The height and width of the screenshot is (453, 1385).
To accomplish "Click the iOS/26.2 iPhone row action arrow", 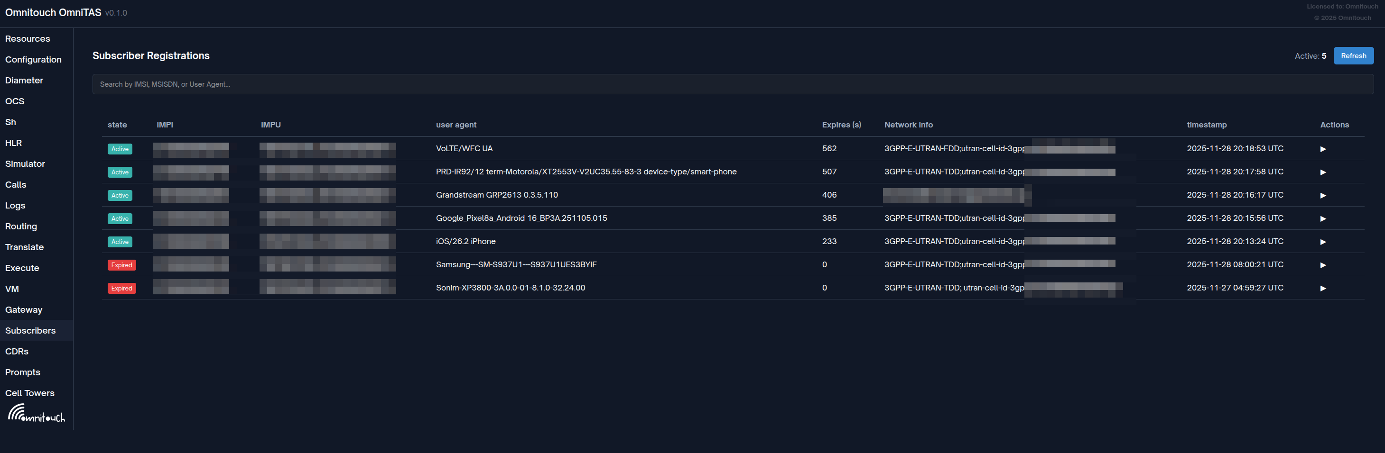I will pos(1323,242).
